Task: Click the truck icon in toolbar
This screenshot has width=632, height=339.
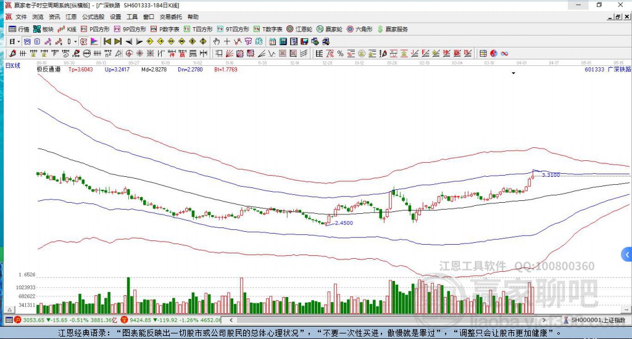Action: 325,41
